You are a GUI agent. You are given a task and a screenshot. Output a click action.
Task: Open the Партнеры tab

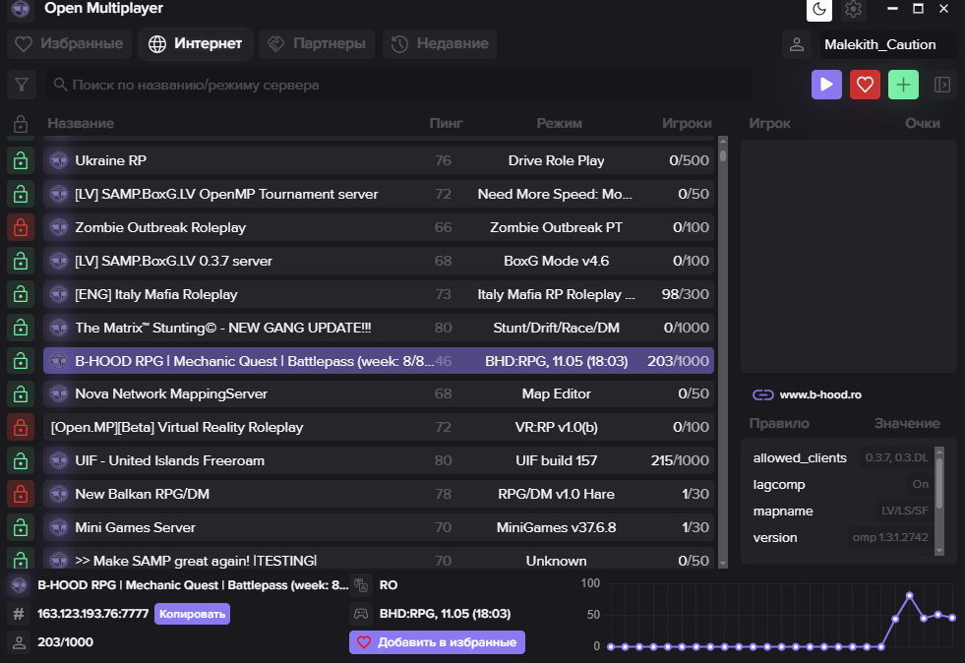[x=317, y=43]
